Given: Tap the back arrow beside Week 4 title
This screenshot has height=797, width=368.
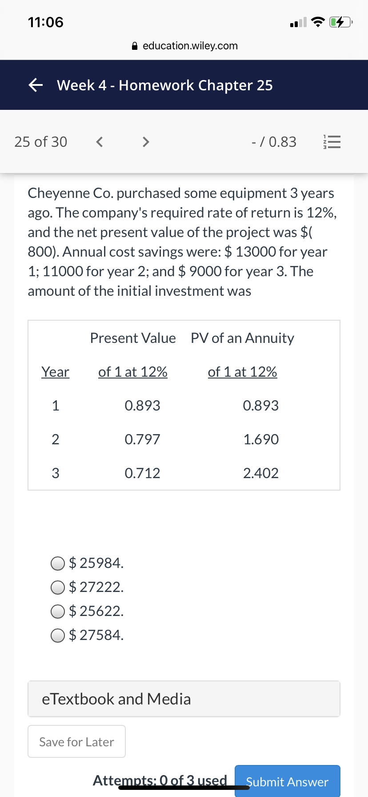Looking at the screenshot, I should tap(36, 85).
